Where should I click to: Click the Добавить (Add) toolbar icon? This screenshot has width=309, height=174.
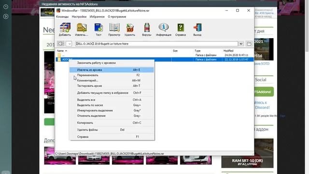pos(65,29)
